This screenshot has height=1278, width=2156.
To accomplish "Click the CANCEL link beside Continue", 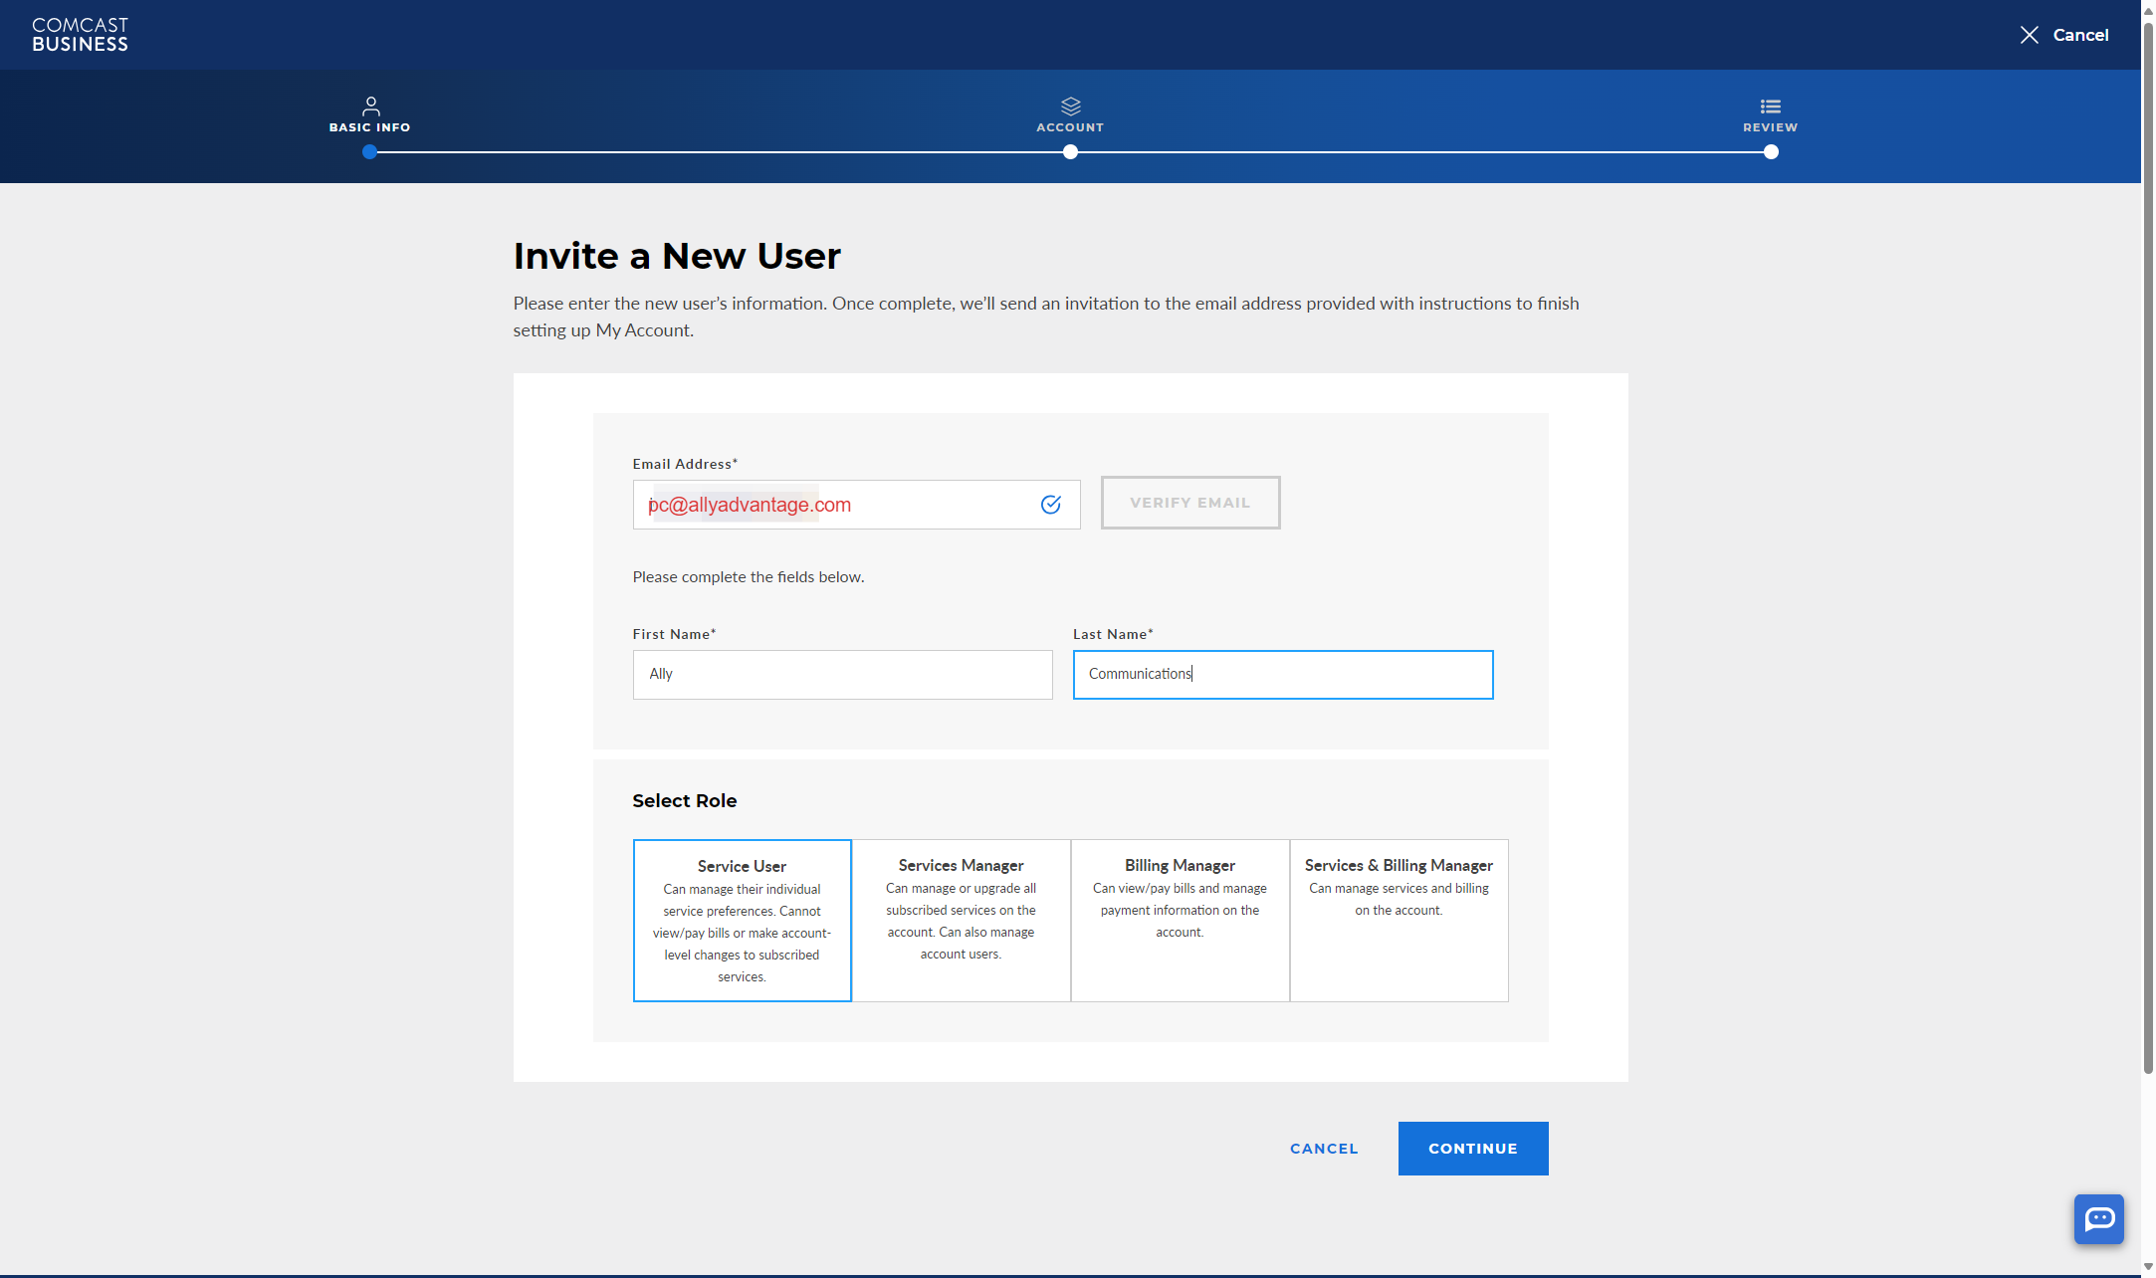I will [1323, 1148].
